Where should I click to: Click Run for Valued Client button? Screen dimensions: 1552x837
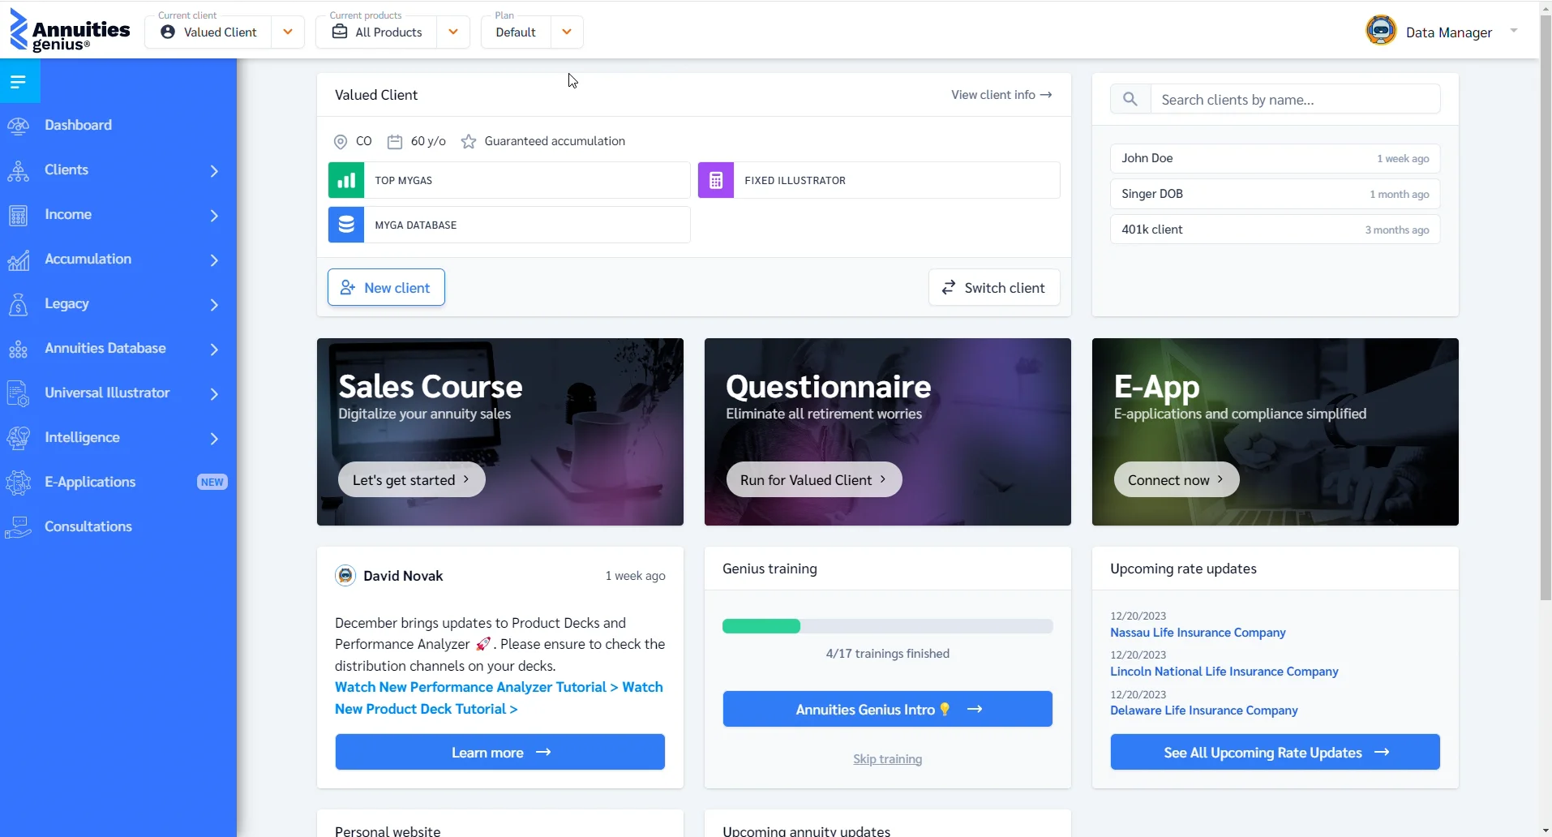[x=814, y=479]
